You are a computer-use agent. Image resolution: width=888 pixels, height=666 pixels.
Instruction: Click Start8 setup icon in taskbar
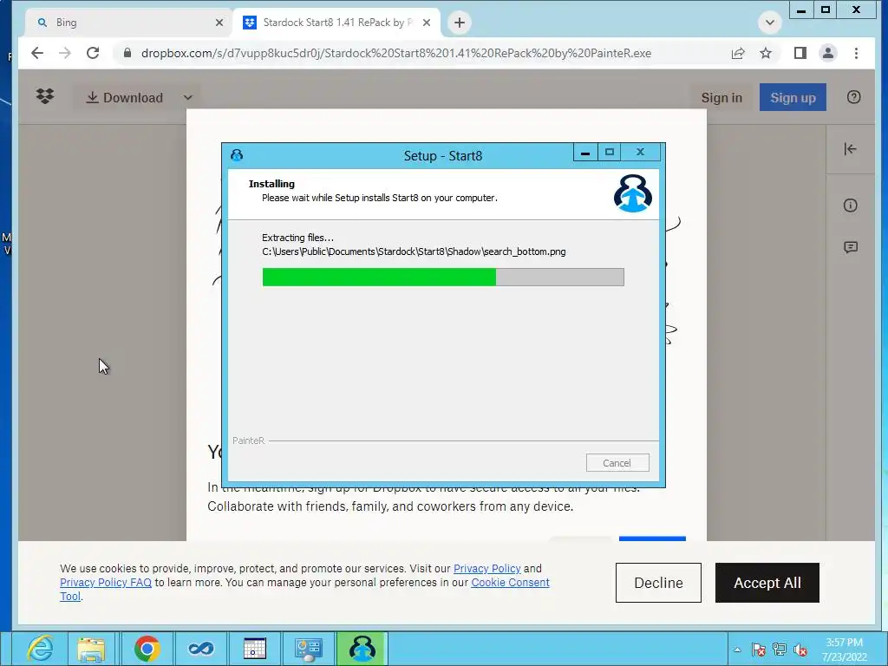click(x=362, y=649)
